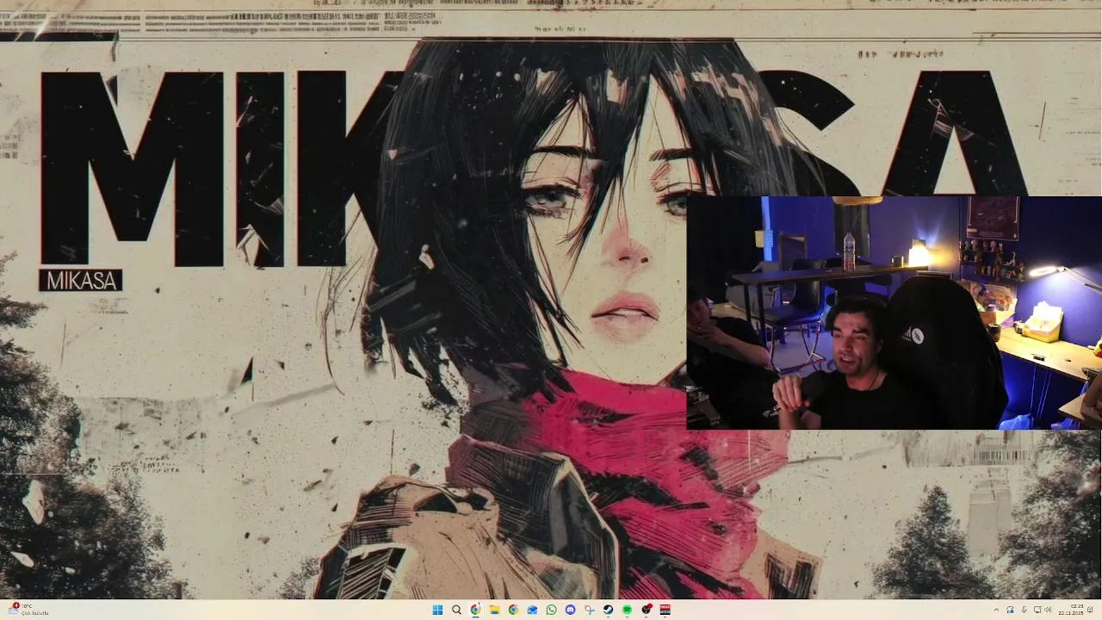Viewport: 1102px width, 620px height.
Task: Expand hidden system tray icons
Action: pos(996,610)
